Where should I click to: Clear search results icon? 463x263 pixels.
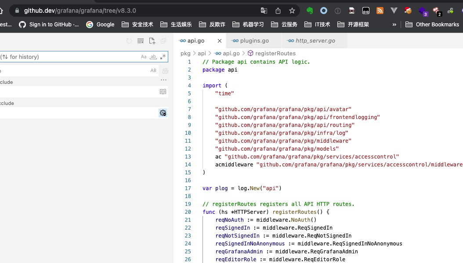[x=141, y=41]
